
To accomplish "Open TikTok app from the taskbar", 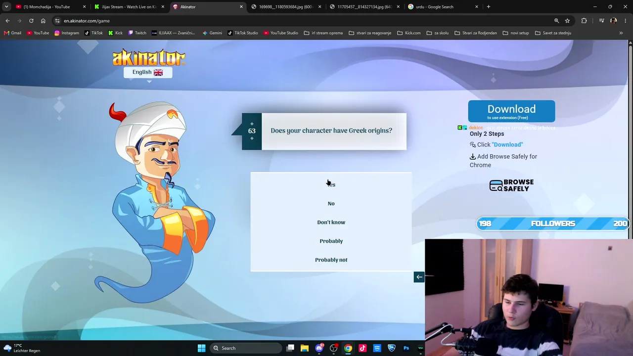I will [362, 348].
